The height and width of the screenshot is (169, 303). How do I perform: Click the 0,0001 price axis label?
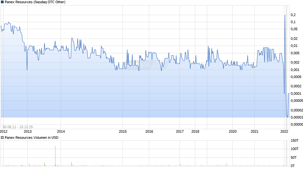(x=296, y=93)
